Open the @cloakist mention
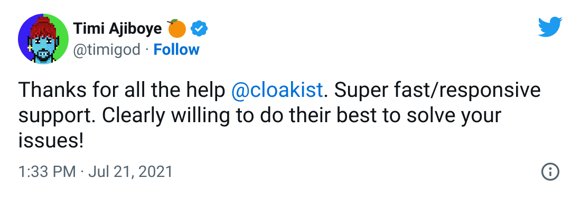Screen dimensions: 581x198 coord(277,90)
